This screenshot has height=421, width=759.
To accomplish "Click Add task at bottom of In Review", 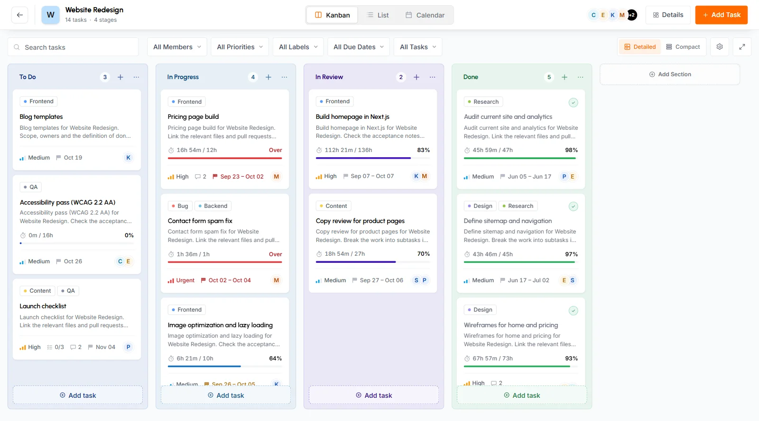I will pos(374,395).
